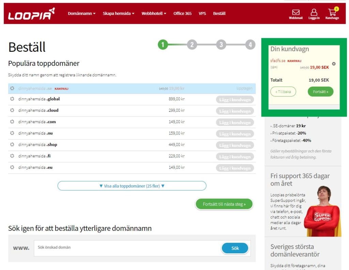Click the Loopia logo
This screenshot has width=349, height=270.
pyautogui.click(x=31, y=14)
